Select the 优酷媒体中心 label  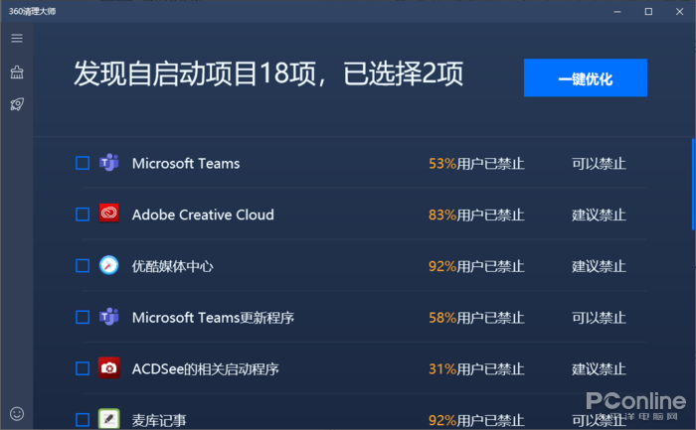pyautogui.click(x=173, y=266)
